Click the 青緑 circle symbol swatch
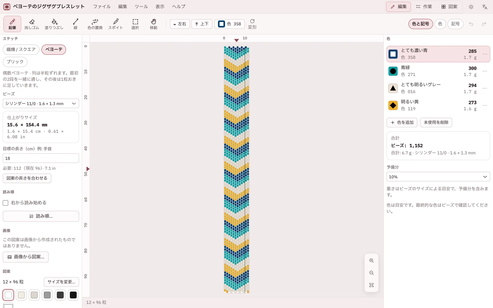Screen dimensions: 493x308 [x=393, y=71]
